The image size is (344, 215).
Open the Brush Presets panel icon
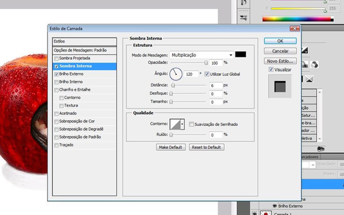point(244,17)
